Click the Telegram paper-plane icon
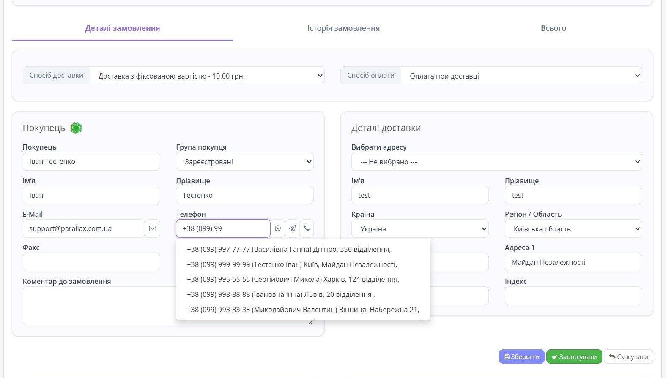Image resolution: width=666 pixels, height=378 pixels. click(x=292, y=228)
